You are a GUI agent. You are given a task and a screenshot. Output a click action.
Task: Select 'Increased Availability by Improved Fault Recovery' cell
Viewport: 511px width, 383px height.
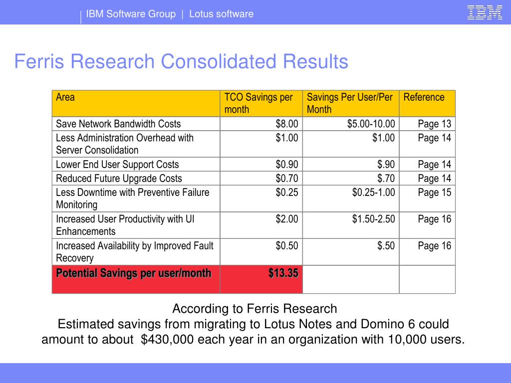[x=136, y=252]
